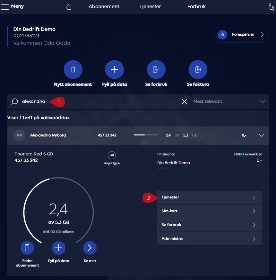
Task: Click the top Fyll på data plus icon
Action: click(x=115, y=69)
